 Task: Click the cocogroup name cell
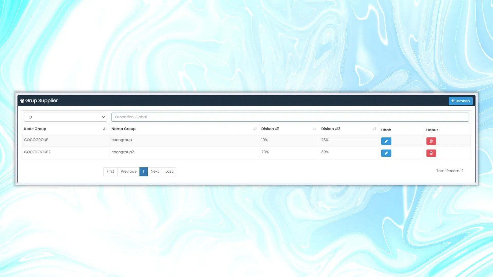point(184,141)
